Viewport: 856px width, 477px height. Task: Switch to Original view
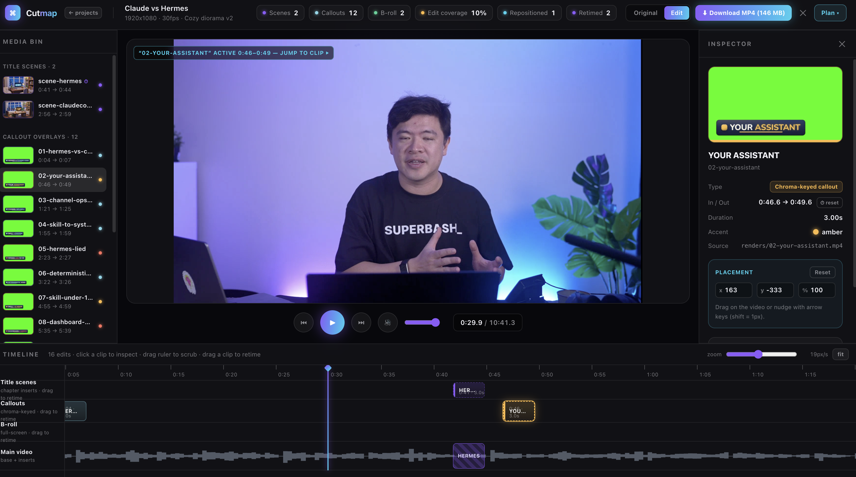tap(645, 13)
